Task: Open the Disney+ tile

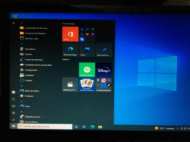Action: pyautogui.click(x=104, y=70)
